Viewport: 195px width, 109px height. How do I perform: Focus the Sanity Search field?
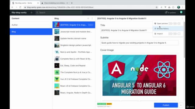click(59, 12)
